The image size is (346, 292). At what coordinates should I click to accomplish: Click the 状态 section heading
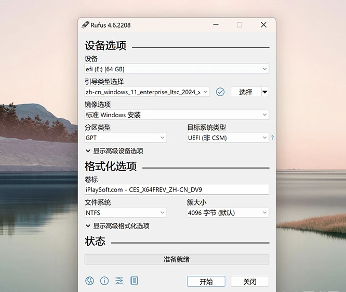95,241
